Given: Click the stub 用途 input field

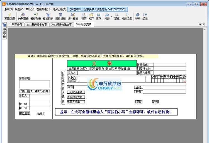Looking at the screenshot, I should [40, 108].
